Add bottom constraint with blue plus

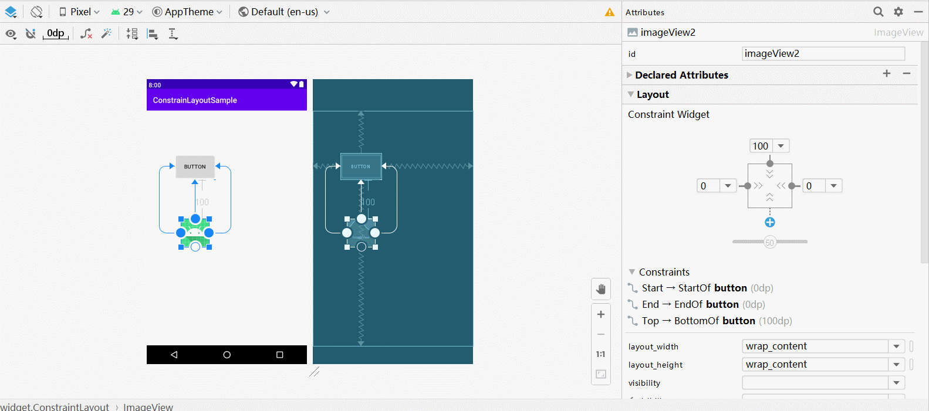(x=770, y=222)
